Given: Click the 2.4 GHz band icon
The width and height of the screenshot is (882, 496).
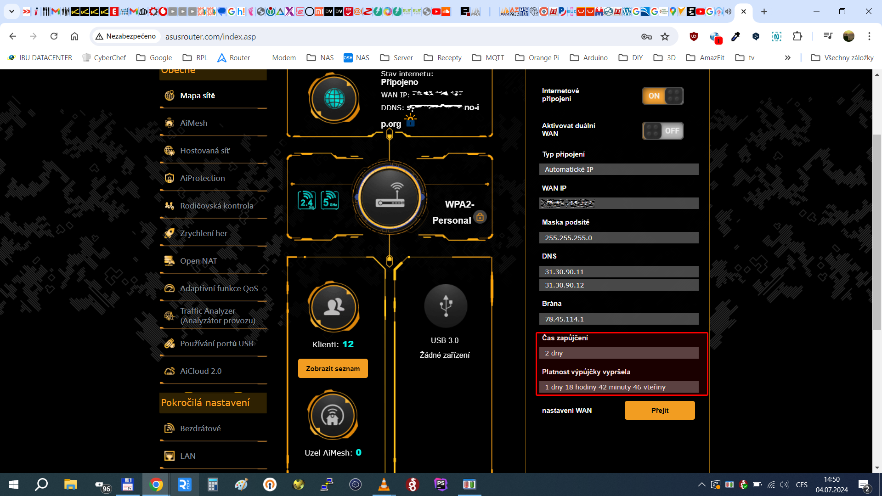Looking at the screenshot, I should 306,200.
